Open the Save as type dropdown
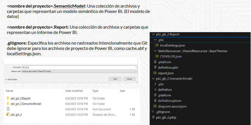 (136, 71)
